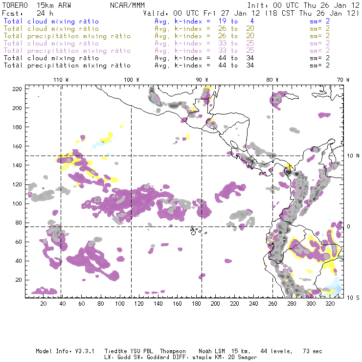Click the "Valid: 00 UTC Fri 27 Jan 12" text
362x362 pixels.
click(202, 13)
